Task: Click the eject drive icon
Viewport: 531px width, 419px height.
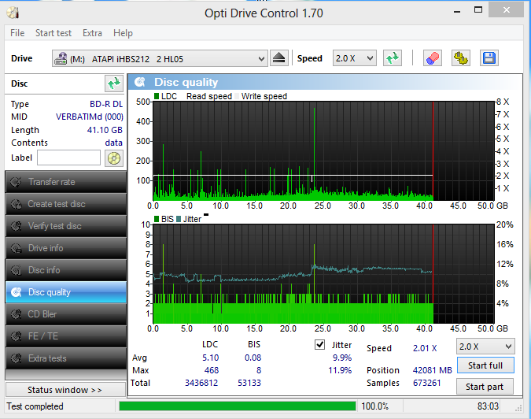Action: coord(279,58)
